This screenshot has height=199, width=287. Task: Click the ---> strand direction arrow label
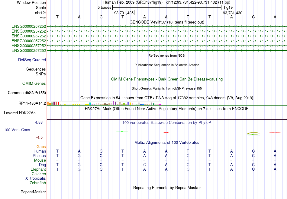[x=43, y=17]
